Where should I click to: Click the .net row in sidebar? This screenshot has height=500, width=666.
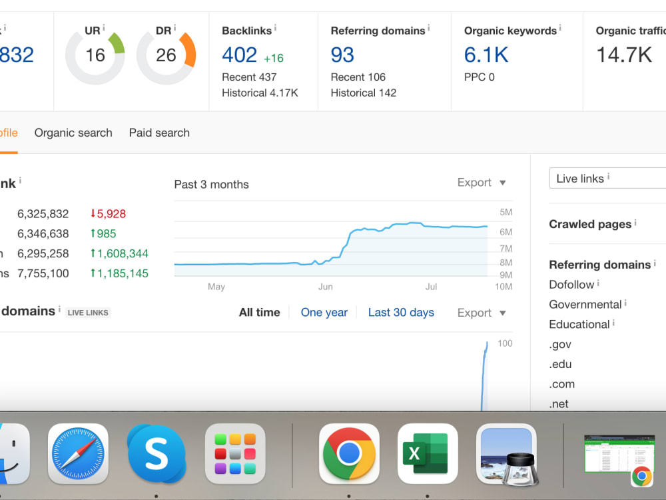point(559,404)
